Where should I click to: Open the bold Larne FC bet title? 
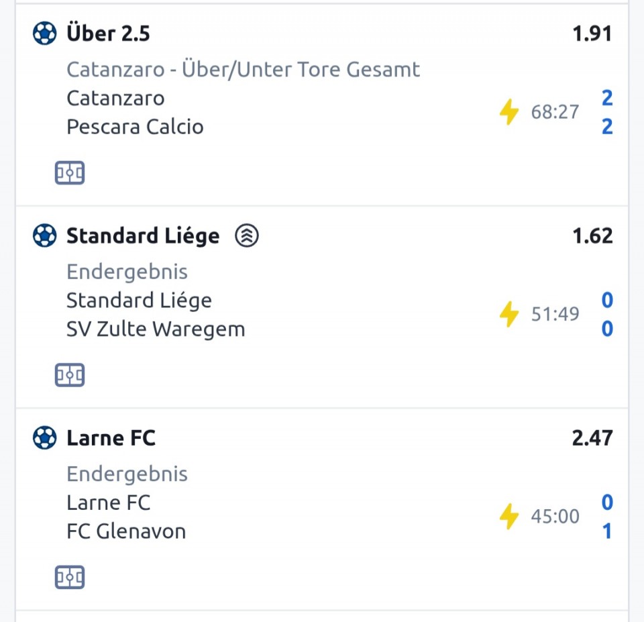[111, 438]
